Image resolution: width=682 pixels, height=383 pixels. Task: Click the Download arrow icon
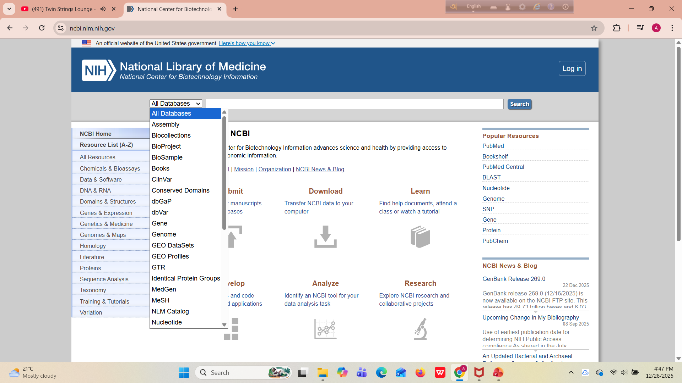[325, 237]
